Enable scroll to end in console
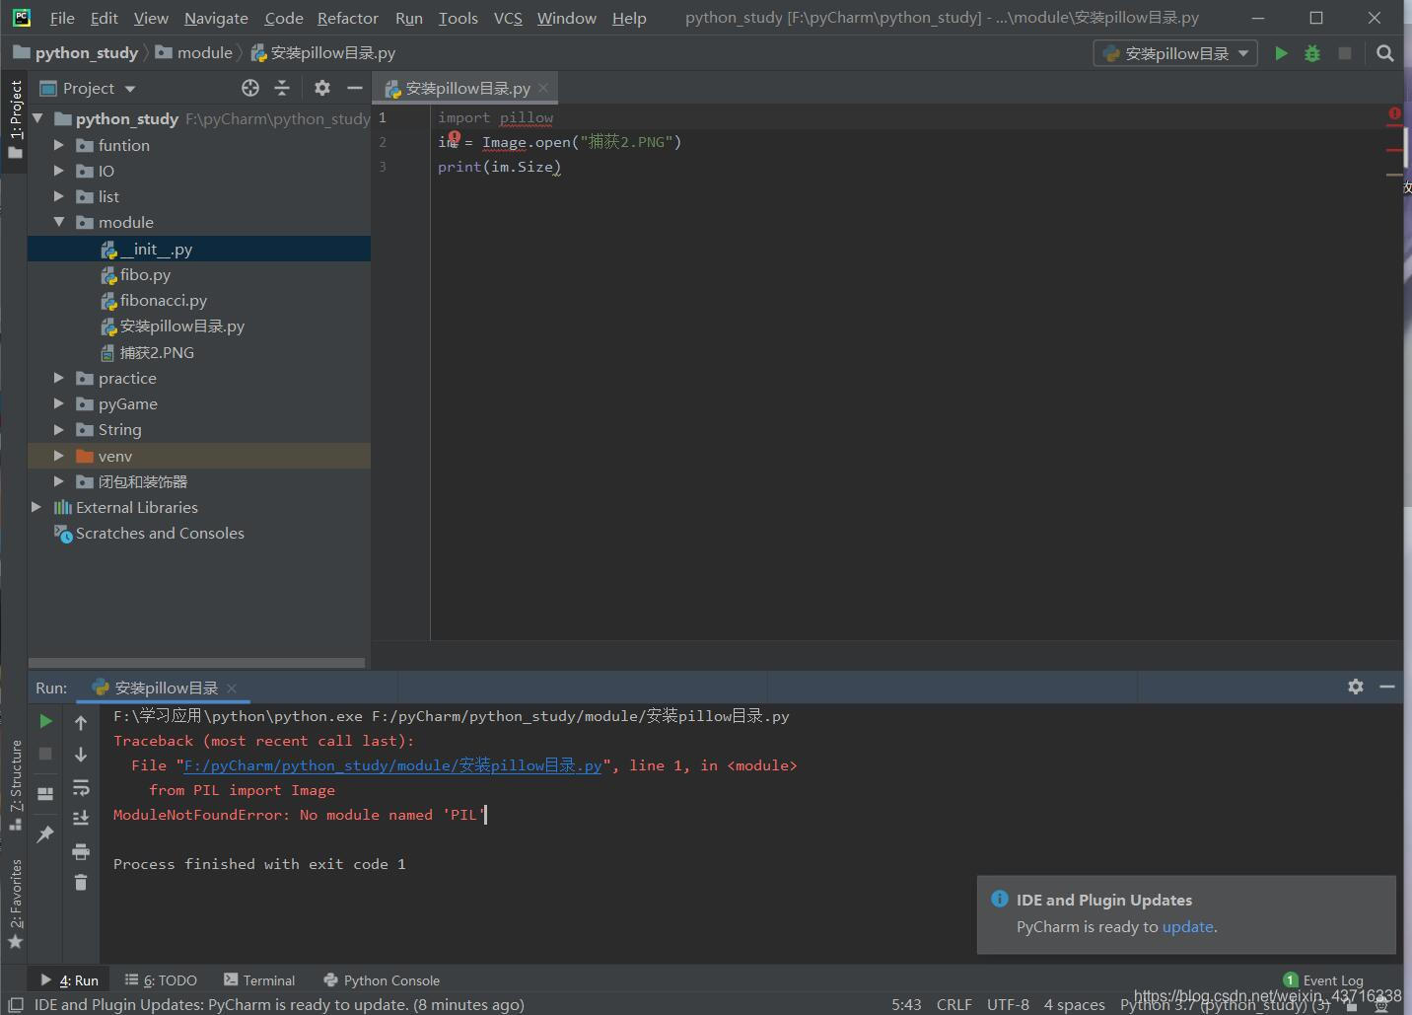Image resolution: width=1412 pixels, height=1015 pixels. point(81,818)
